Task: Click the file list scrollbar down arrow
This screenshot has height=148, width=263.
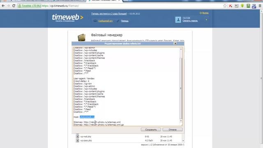Action: pyautogui.click(x=183, y=141)
